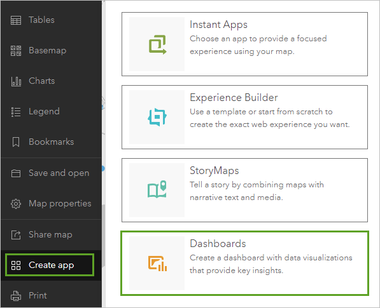Click the Map properties gear icon
The image size is (380, 308).
[16, 204]
